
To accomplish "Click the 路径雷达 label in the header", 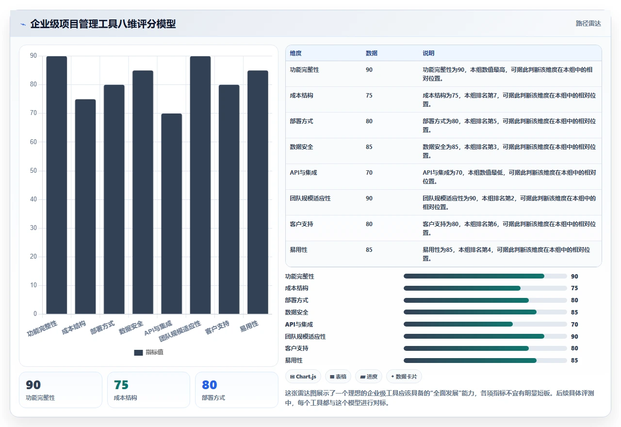I will (588, 23).
